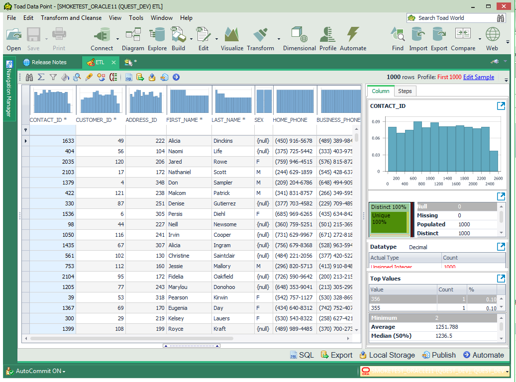Open the Window menu
This screenshot has height=382, width=516.
(162, 18)
